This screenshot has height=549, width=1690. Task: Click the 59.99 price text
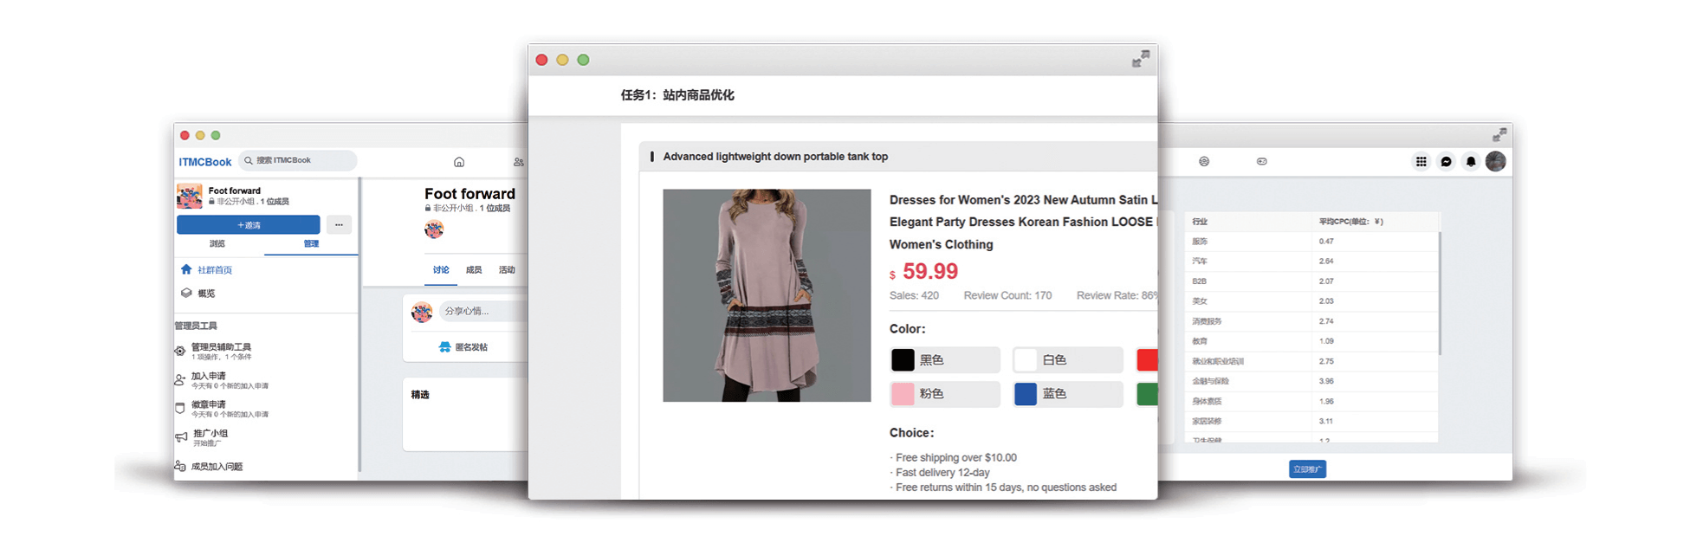tap(930, 271)
